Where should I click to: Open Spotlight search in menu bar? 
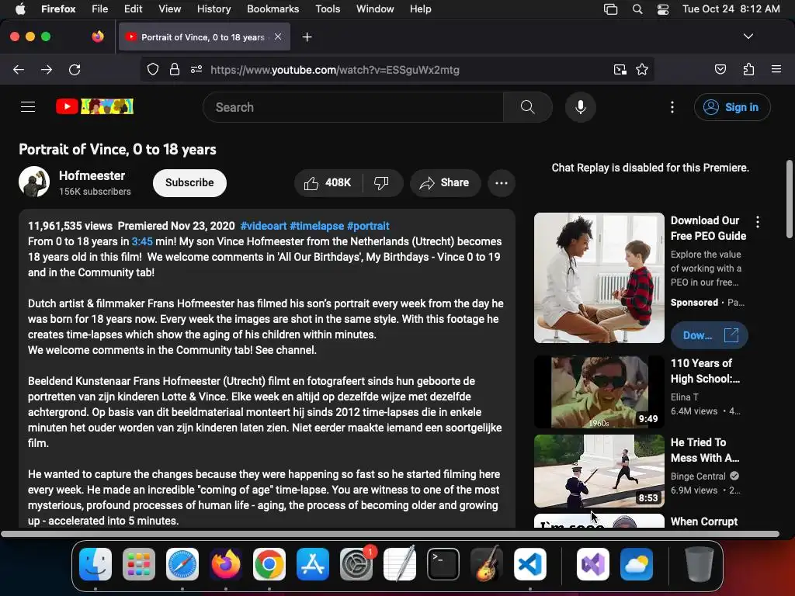(x=637, y=9)
